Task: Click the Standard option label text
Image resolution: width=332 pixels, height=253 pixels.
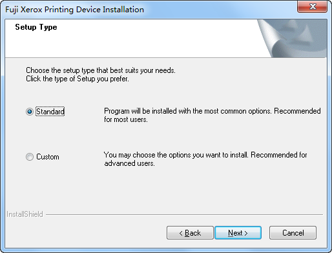Action: pos(50,112)
